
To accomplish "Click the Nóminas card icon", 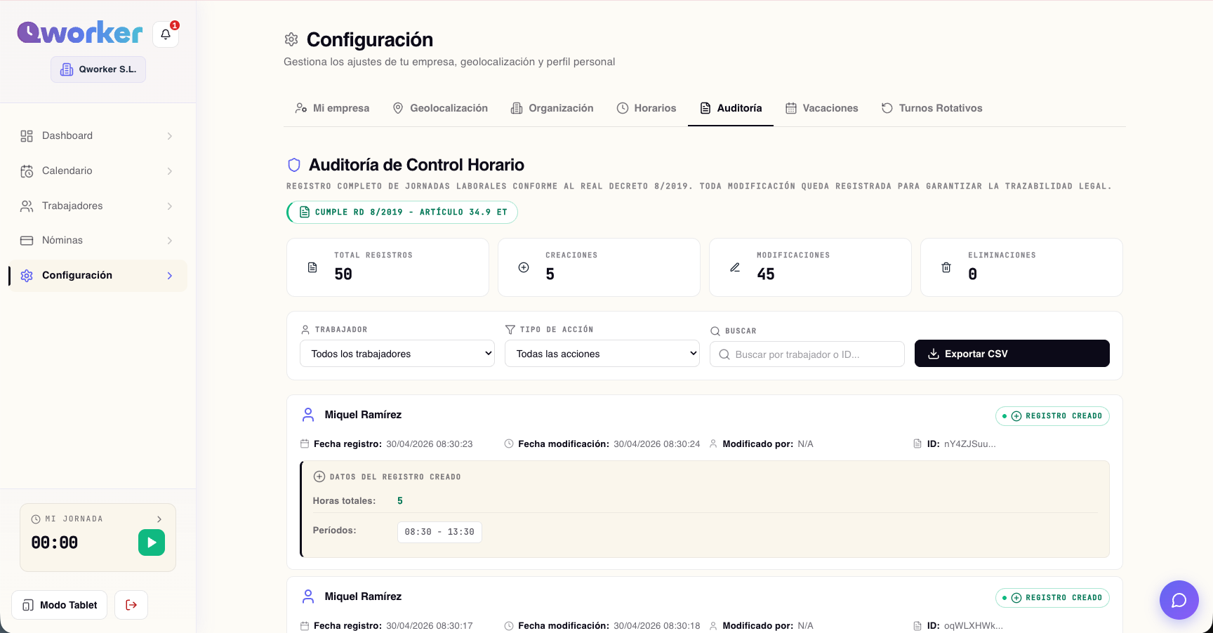I will pos(27,241).
